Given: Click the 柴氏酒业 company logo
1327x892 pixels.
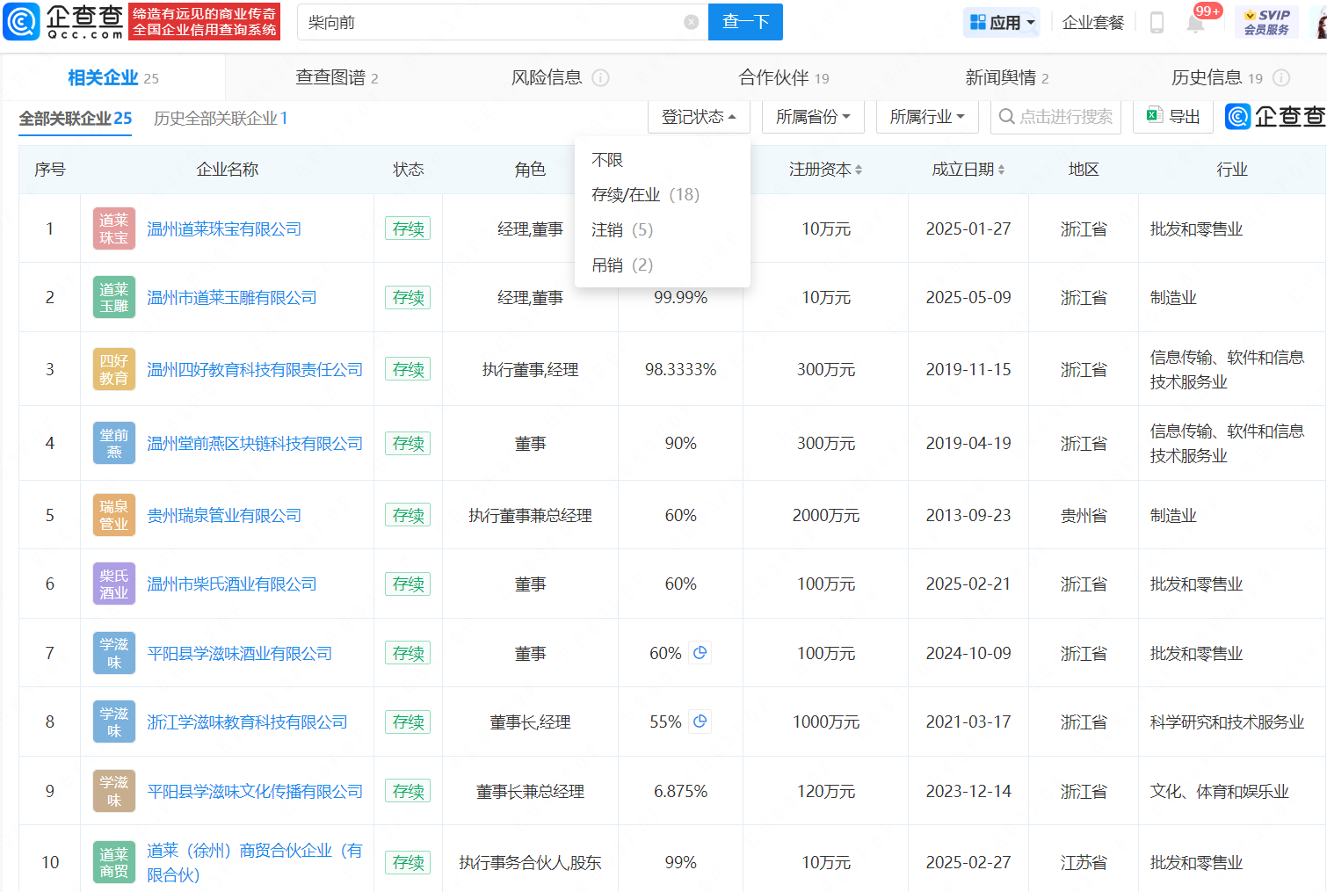Looking at the screenshot, I should (x=114, y=584).
